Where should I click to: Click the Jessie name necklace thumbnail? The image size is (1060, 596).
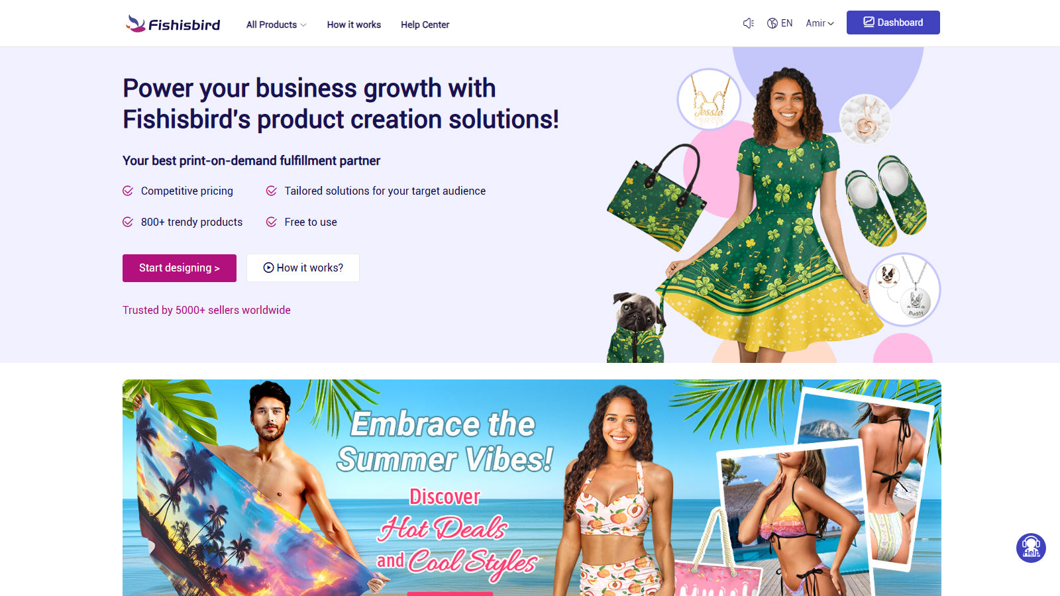coord(709,100)
